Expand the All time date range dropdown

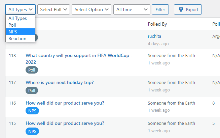(x=132, y=9)
